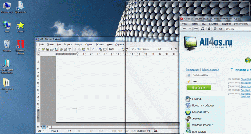Click the Print icon in Word toolbar
The width and height of the screenshot is (251, 134).
tap(61, 49)
